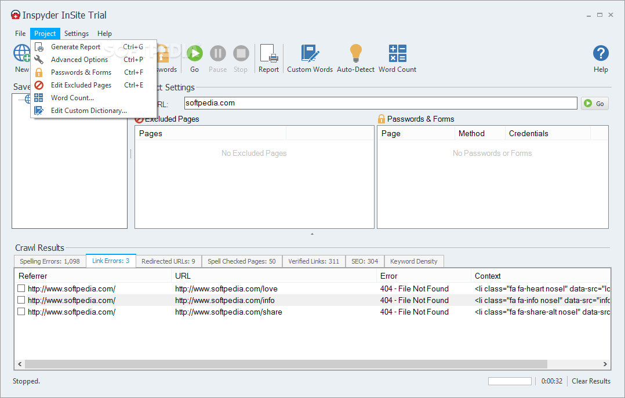This screenshot has height=398, width=625.
Task: Switch to Spelling Errors: 1,098 tab
Action: pyautogui.click(x=50, y=261)
